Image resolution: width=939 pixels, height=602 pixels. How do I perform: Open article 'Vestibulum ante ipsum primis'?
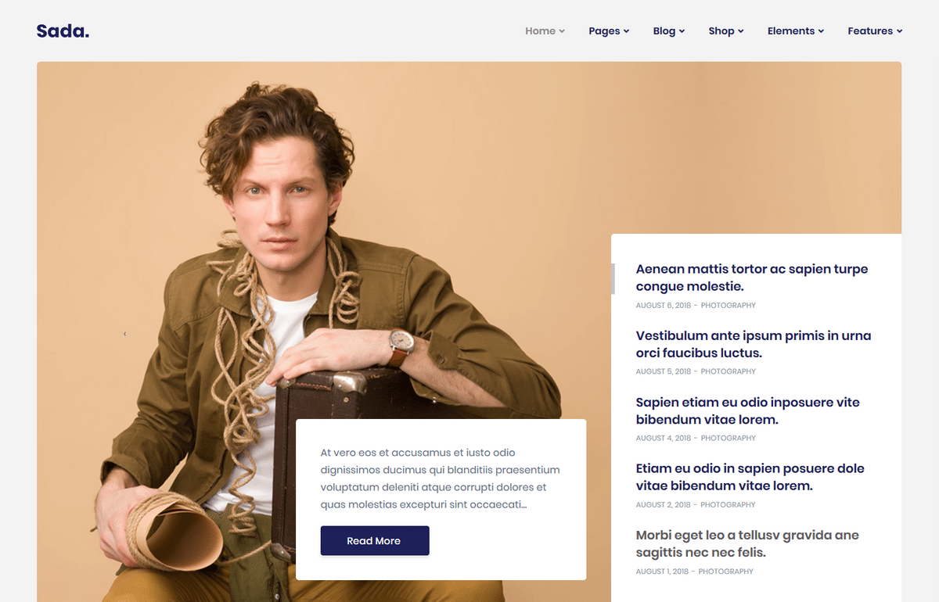pos(754,344)
